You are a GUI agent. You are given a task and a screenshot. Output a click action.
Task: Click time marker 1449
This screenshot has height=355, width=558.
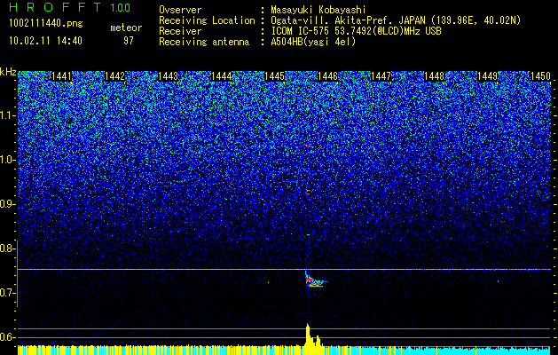click(487, 76)
